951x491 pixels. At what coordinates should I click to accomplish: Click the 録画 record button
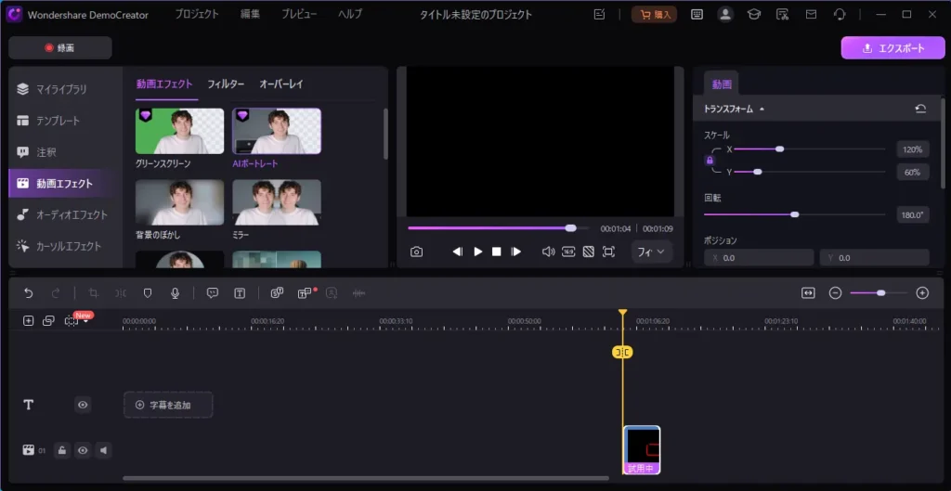click(x=60, y=48)
